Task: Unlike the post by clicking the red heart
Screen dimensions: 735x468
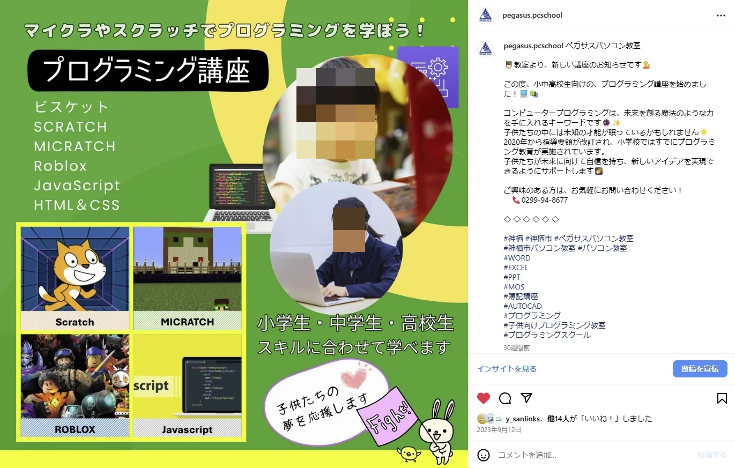Action: [484, 398]
